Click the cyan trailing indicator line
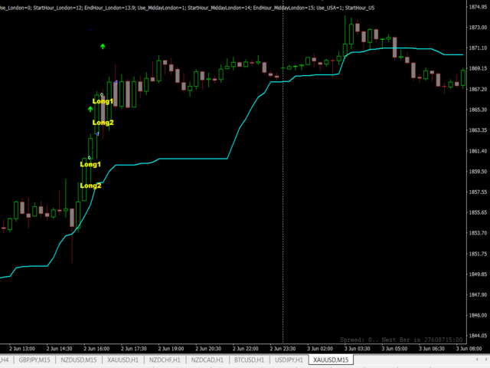The image size is (490, 368). 194,159
